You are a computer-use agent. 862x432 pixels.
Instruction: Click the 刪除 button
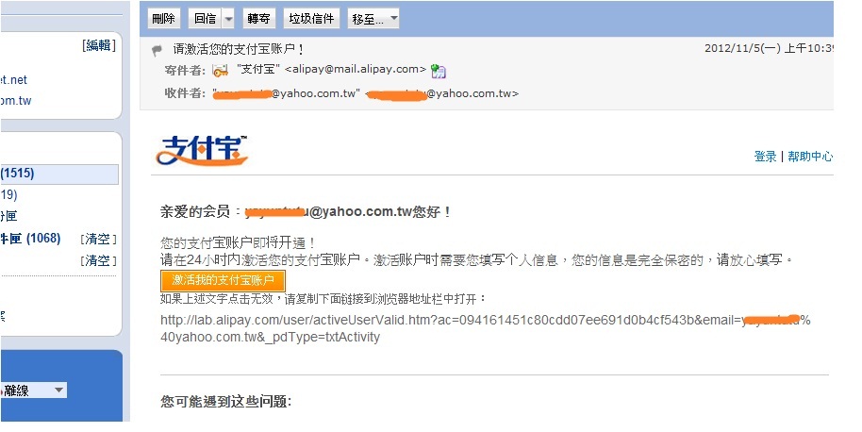pos(164,19)
